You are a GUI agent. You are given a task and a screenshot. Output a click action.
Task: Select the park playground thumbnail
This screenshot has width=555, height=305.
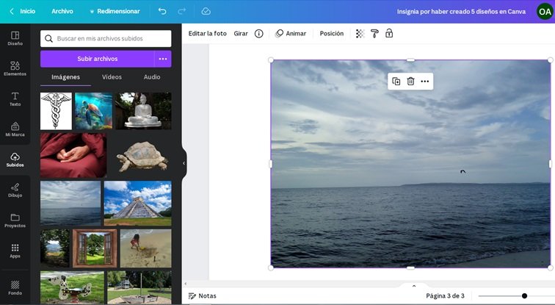coord(139,287)
